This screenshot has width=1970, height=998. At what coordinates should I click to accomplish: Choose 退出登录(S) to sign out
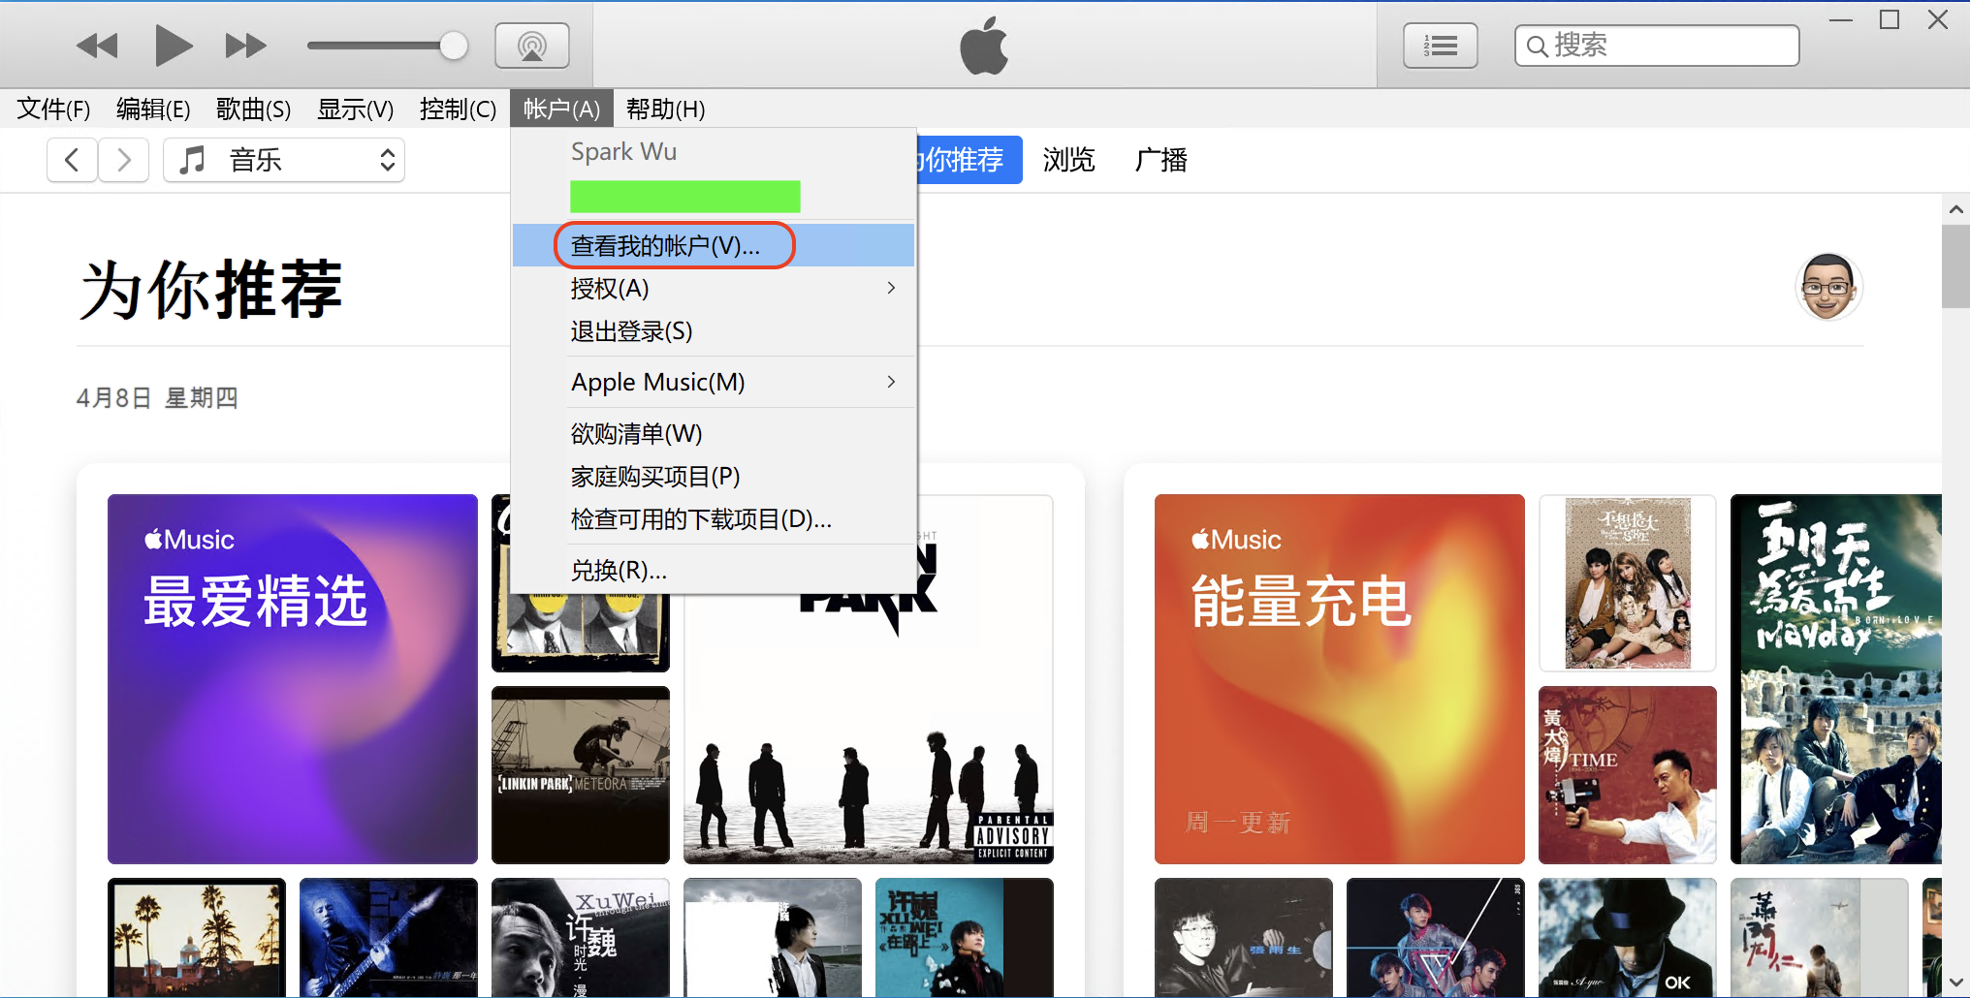click(714, 331)
